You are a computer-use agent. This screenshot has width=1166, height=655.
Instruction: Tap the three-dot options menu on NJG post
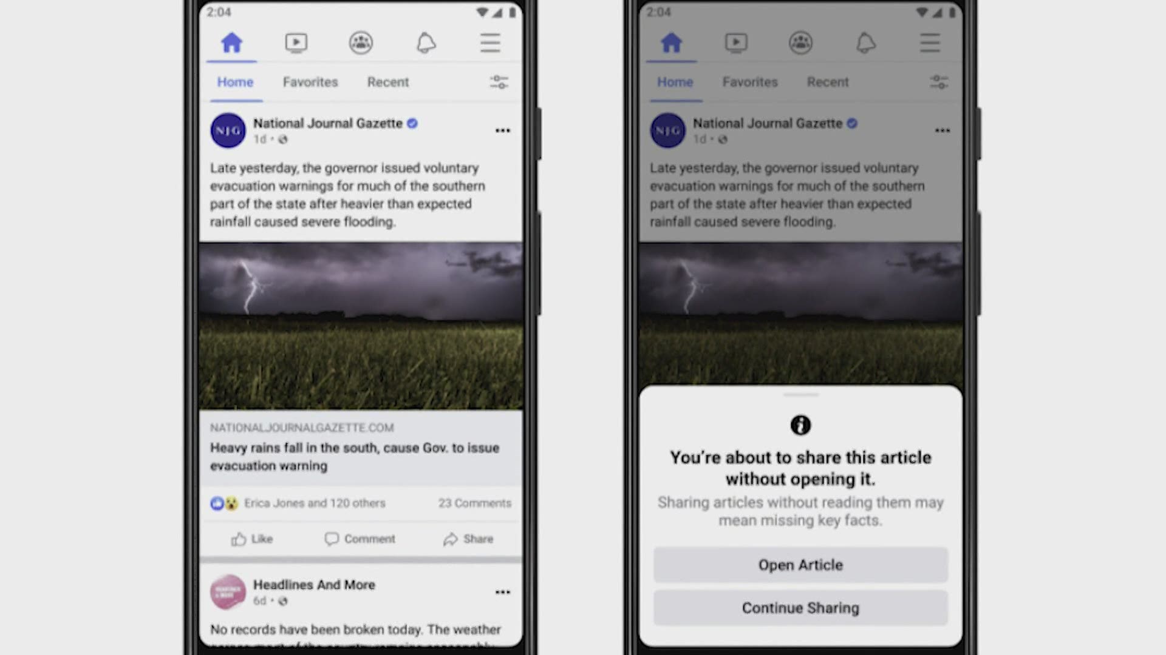click(502, 130)
